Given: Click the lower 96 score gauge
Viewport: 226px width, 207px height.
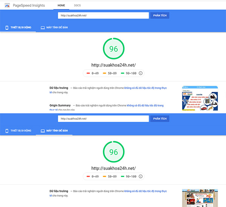Looking at the screenshot, I should [x=114, y=152].
